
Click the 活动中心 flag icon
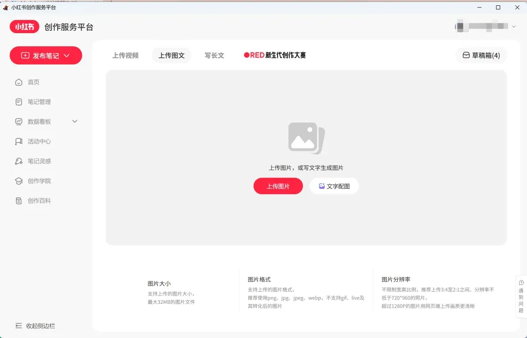19,141
